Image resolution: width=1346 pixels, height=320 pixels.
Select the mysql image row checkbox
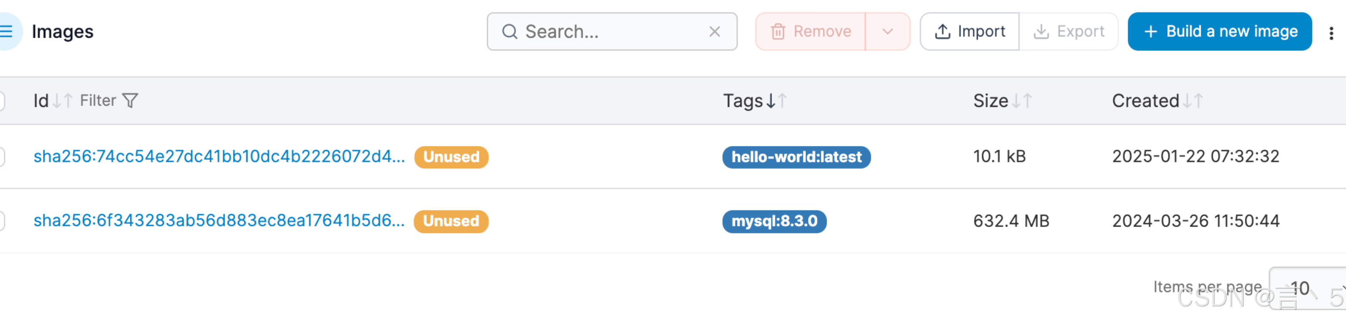tap(3, 222)
